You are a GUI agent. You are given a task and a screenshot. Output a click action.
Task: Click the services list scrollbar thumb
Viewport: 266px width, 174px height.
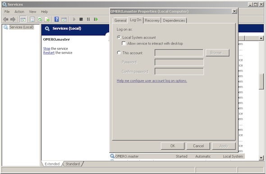click(x=261, y=82)
